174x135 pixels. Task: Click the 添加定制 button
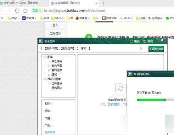point(156,49)
